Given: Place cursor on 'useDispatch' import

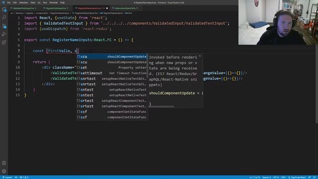Looking at the screenshot, I should pyautogui.click(x=54, y=29).
